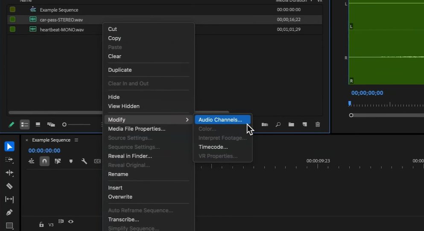Switch to Example Sequence timeline tab
The width and height of the screenshot is (424, 231).
click(51, 140)
